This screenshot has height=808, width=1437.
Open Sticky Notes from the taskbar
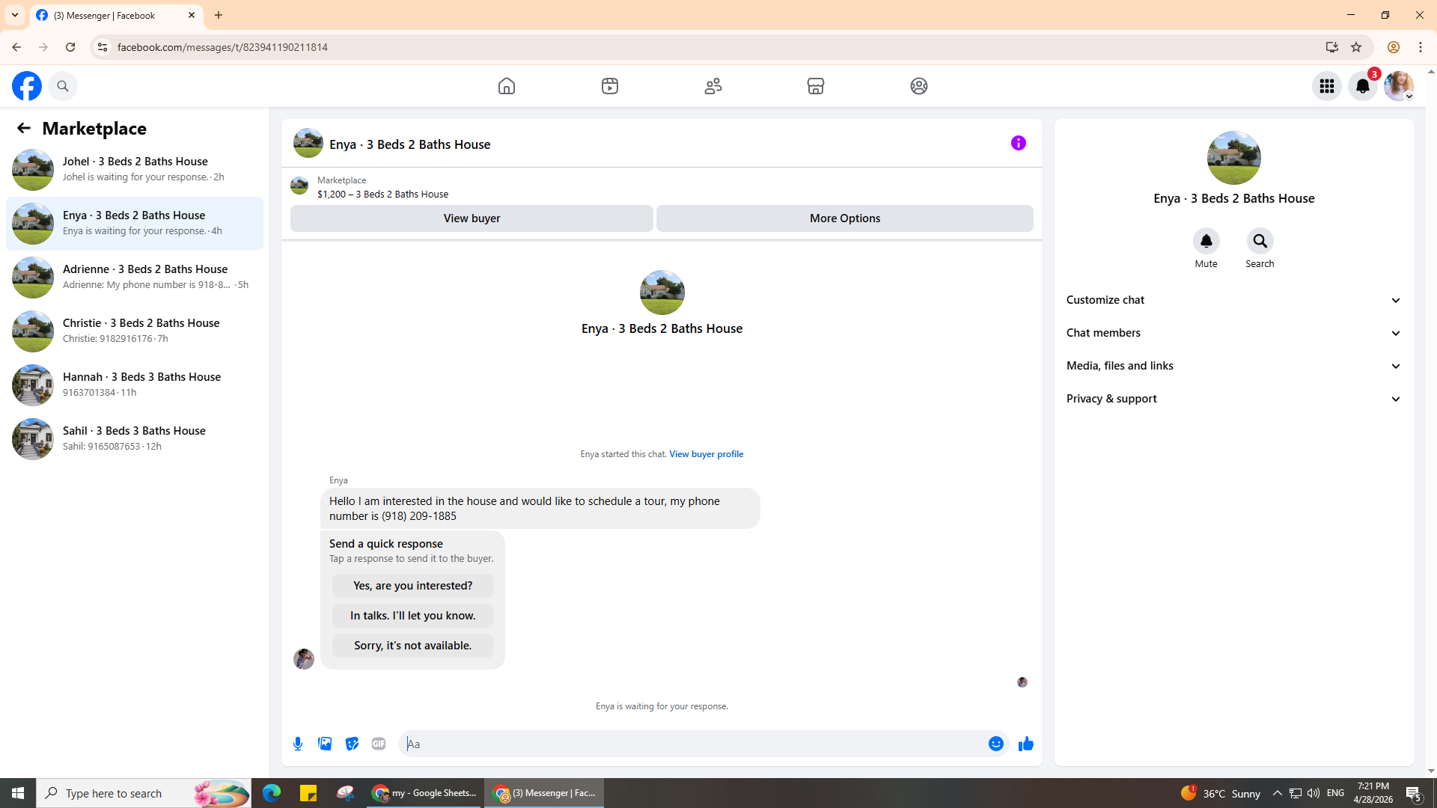tap(308, 793)
